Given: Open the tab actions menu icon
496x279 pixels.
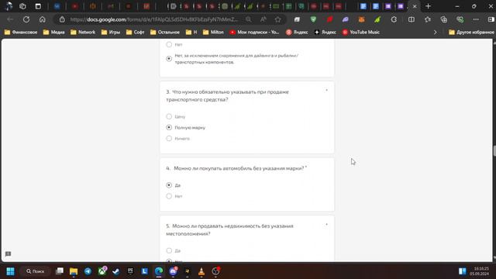Looking at the screenshot, I should point(38,6).
